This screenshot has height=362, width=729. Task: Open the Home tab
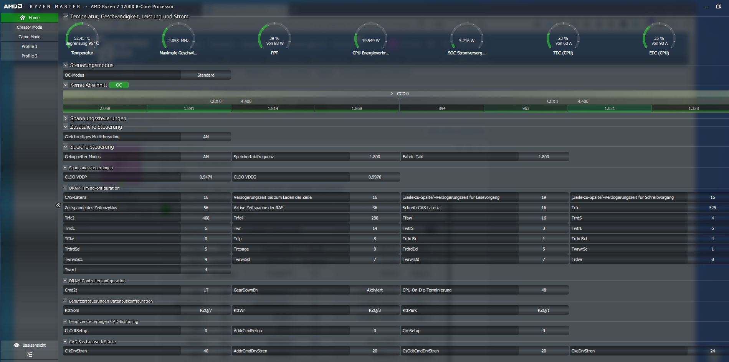coord(30,18)
